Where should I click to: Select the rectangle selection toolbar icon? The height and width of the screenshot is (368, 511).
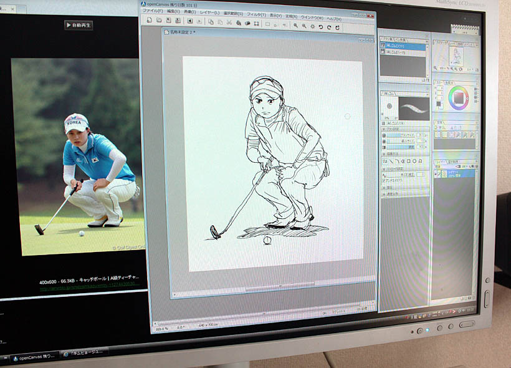(x=267, y=24)
